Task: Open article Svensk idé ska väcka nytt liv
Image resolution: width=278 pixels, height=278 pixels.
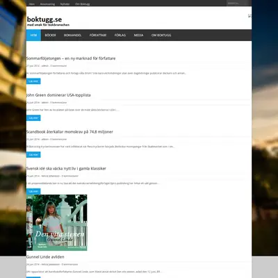Action: coord(66,168)
